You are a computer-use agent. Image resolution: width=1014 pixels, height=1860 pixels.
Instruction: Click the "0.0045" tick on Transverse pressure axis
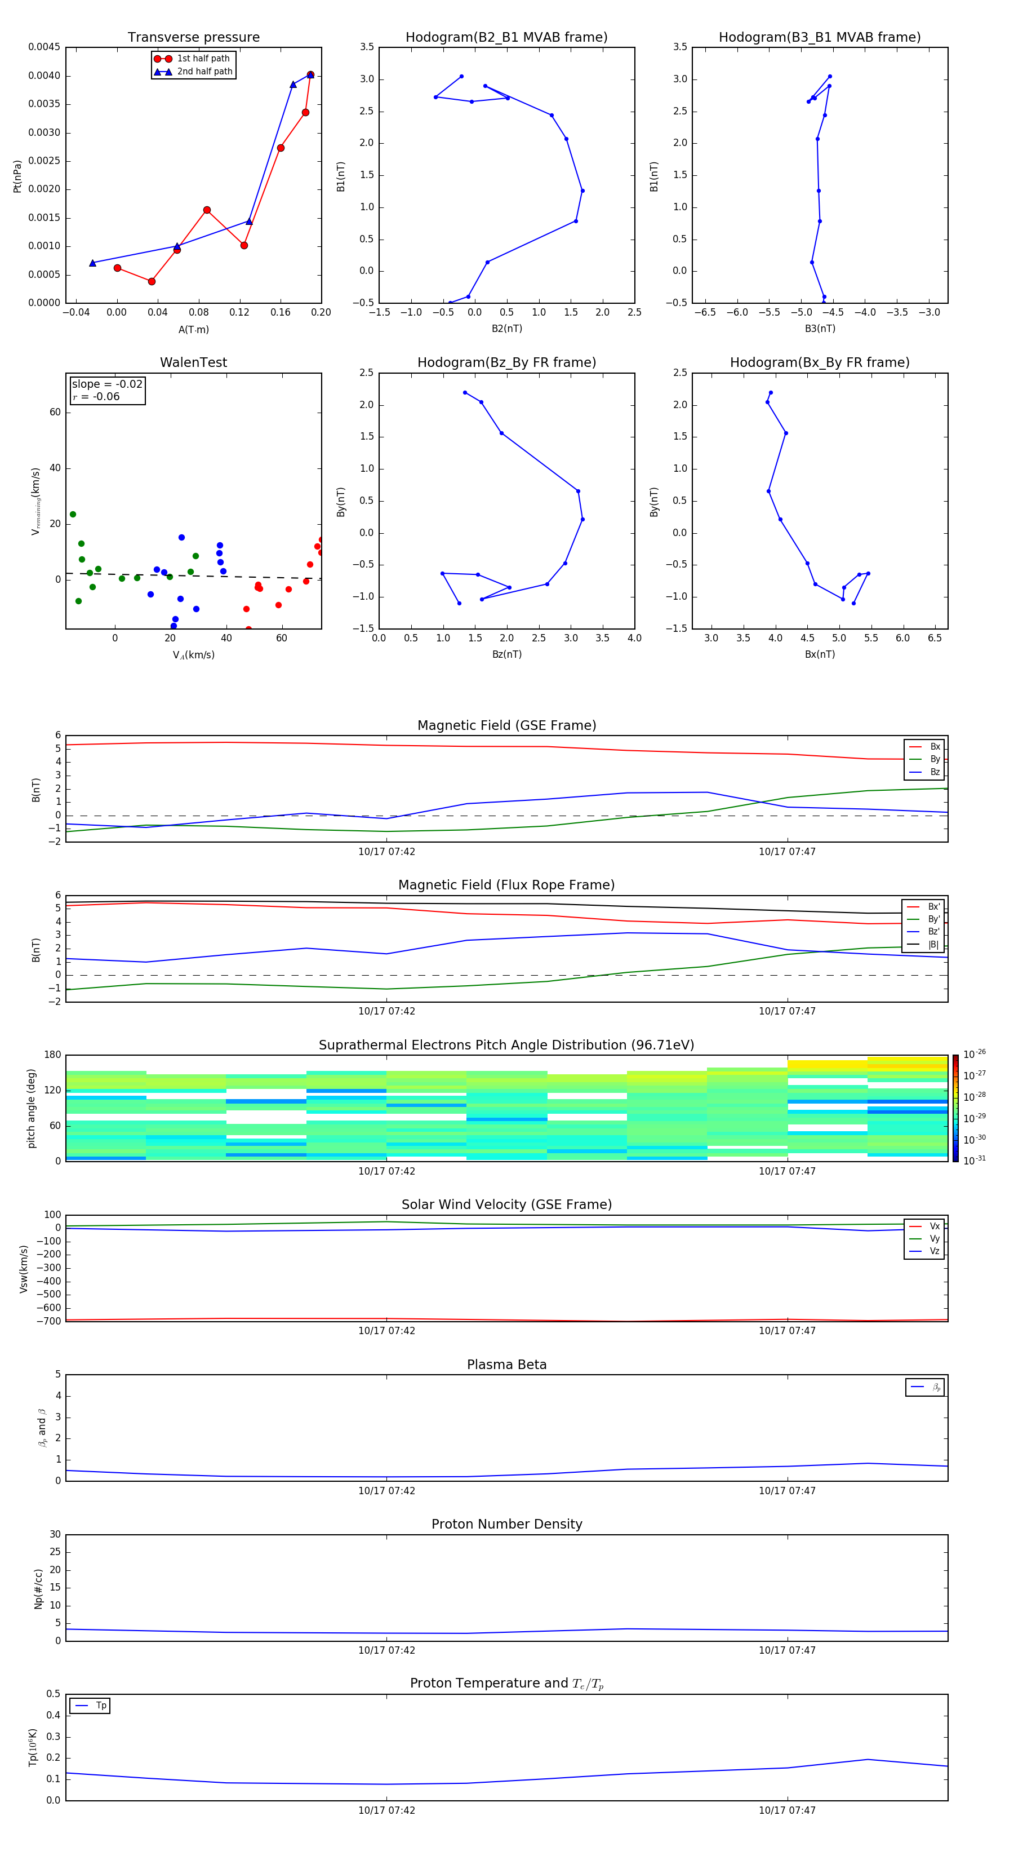click(x=44, y=47)
